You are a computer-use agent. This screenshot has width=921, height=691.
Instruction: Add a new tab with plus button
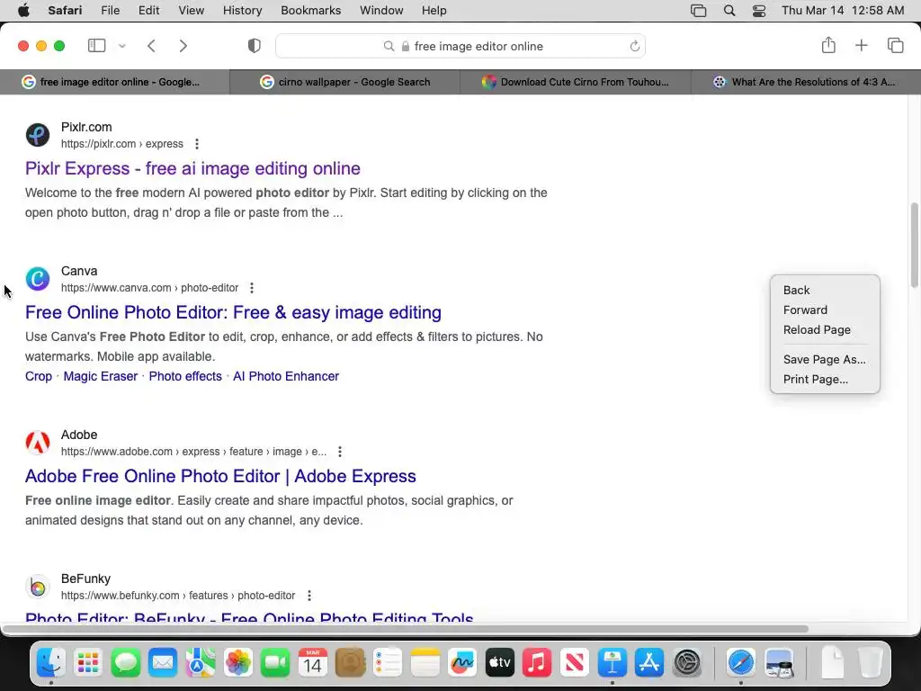click(861, 45)
